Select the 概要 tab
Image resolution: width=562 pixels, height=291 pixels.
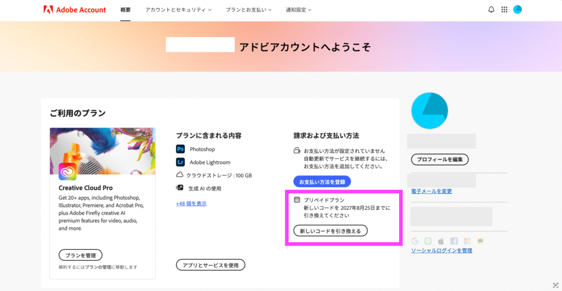[126, 10]
